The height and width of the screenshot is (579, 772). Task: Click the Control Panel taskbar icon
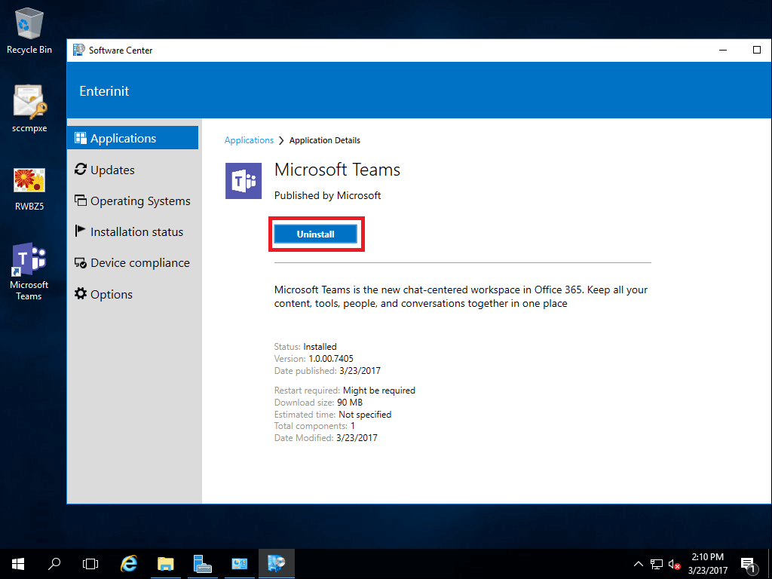tap(240, 564)
